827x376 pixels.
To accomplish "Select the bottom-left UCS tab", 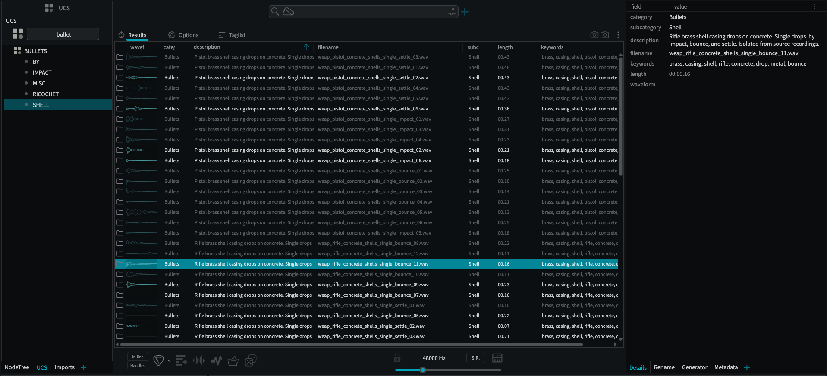I will click(42, 367).
